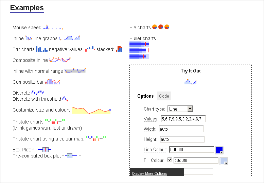The image size is (264, 183).
Task: Click the grey normal range sparkline
Action: (75, 71)
